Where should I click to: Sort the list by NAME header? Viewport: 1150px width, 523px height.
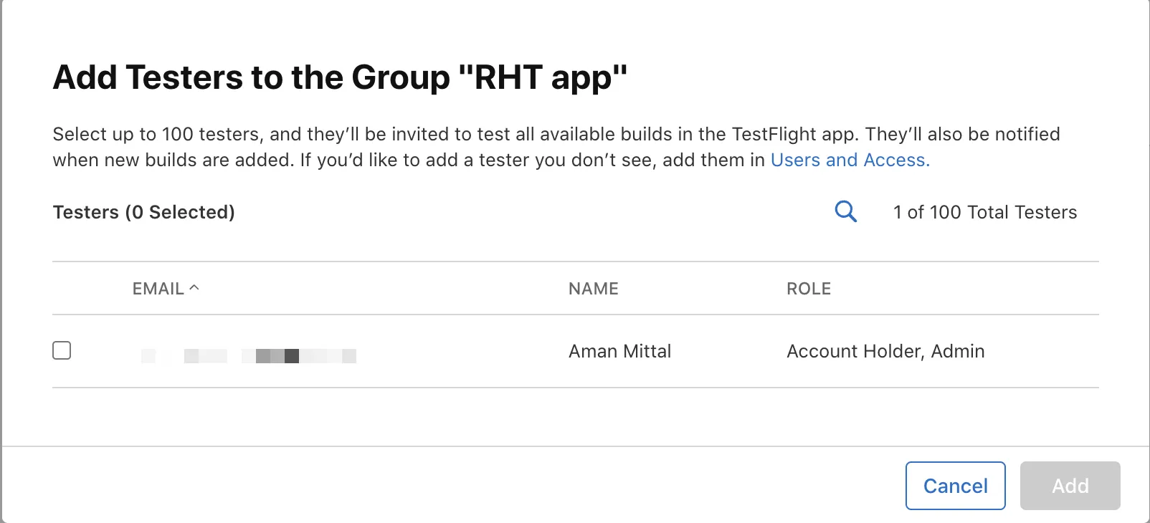click(x=594, y=289)
